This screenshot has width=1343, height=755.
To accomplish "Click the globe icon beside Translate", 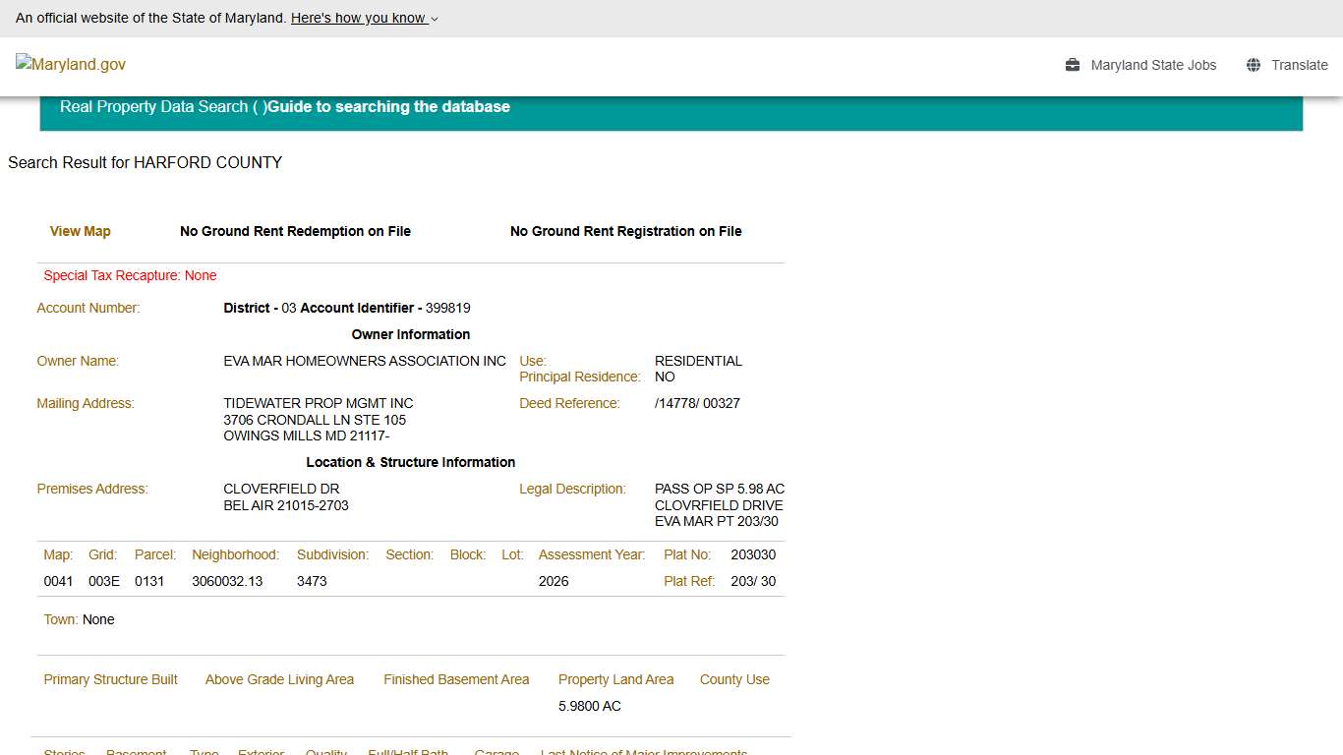I will (x=1254, y=65).
